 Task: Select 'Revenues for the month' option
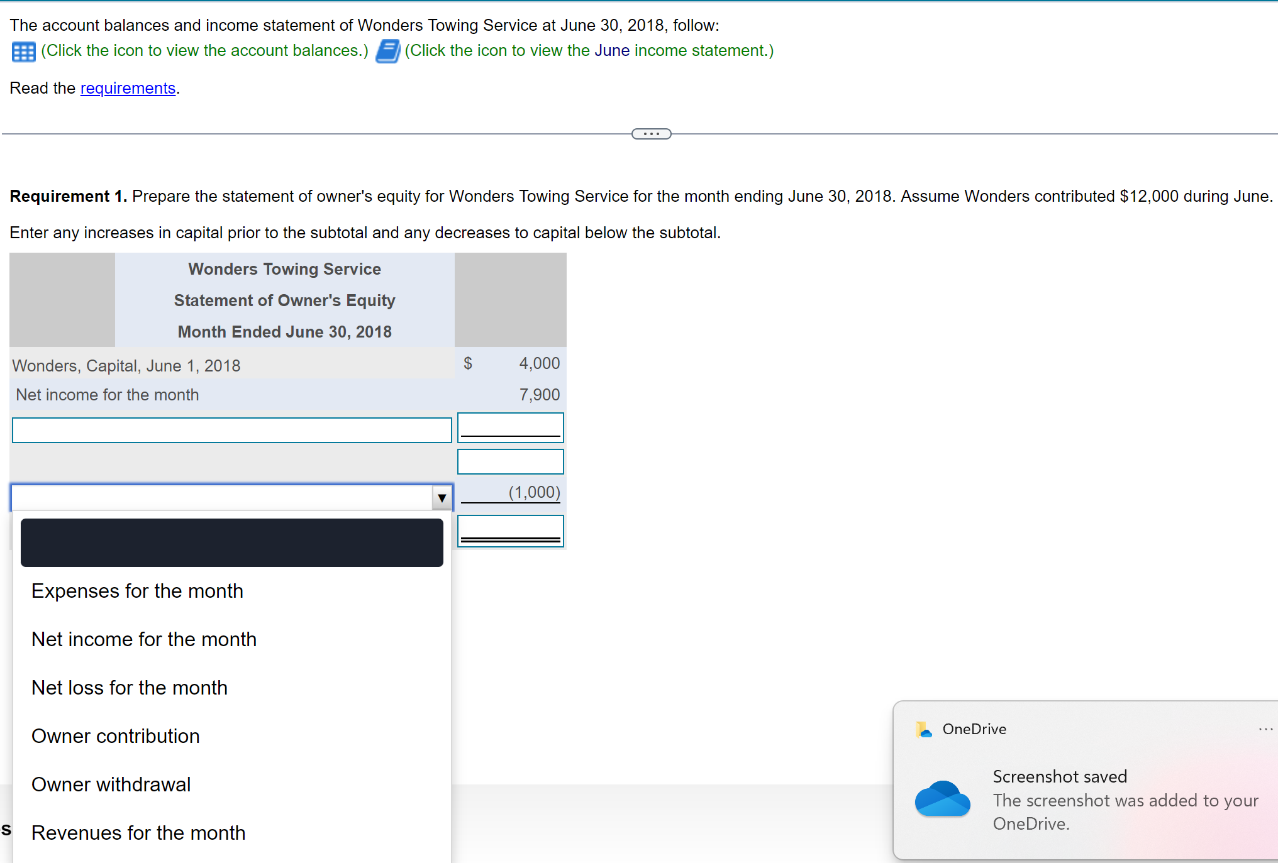click(138, 832)
